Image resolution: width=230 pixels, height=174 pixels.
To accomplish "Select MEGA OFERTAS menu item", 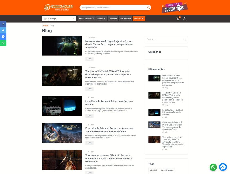I will click(86, 19).
